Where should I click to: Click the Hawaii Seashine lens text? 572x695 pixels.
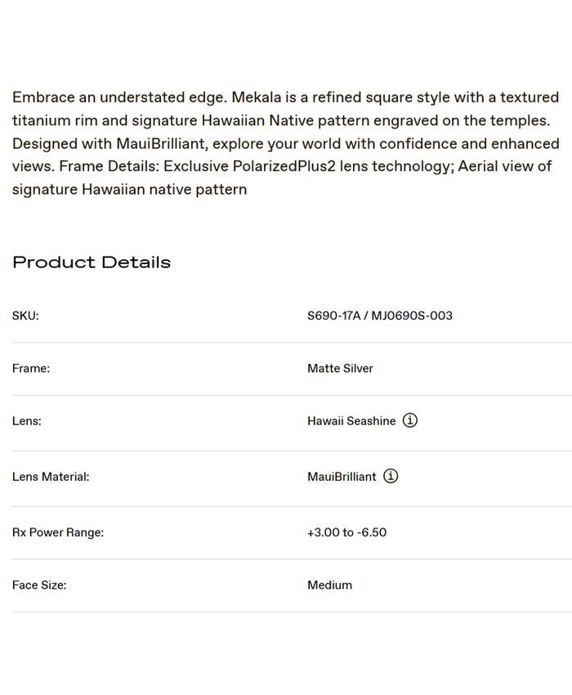351,421
